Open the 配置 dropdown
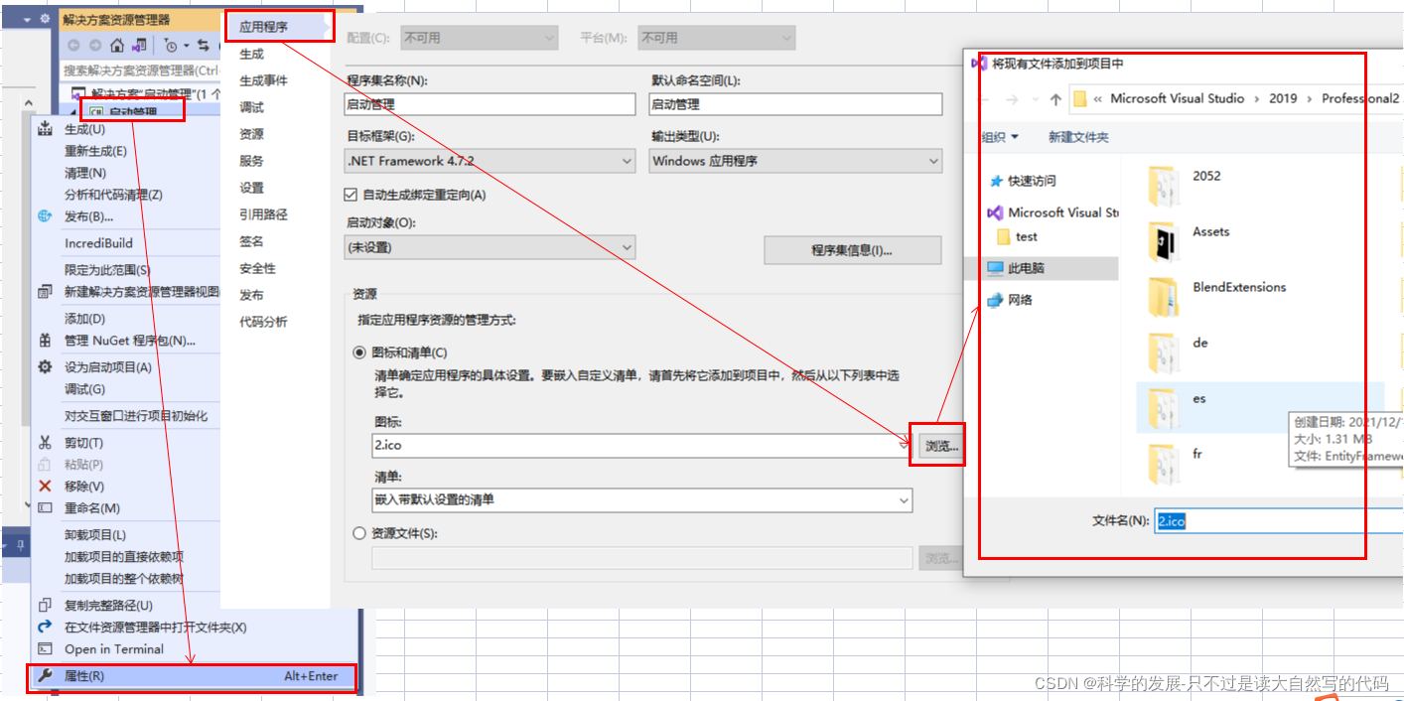Viewport: 1404px width, 701px height. coord(480,38)
